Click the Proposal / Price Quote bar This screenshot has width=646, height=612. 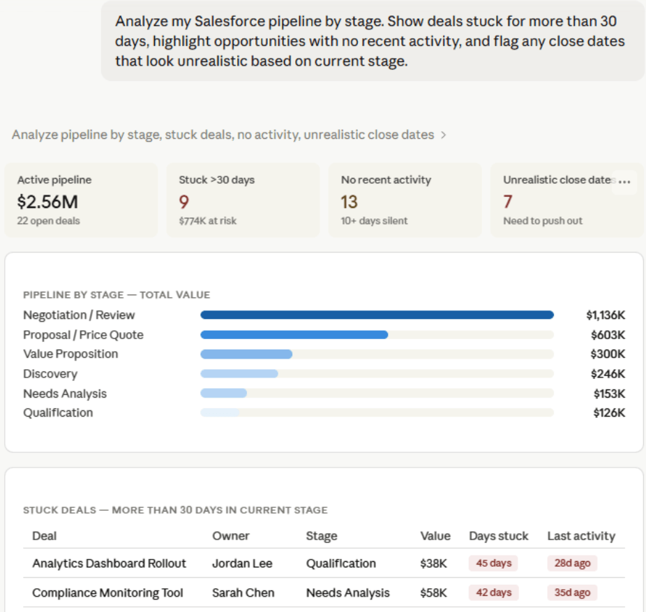294,335
